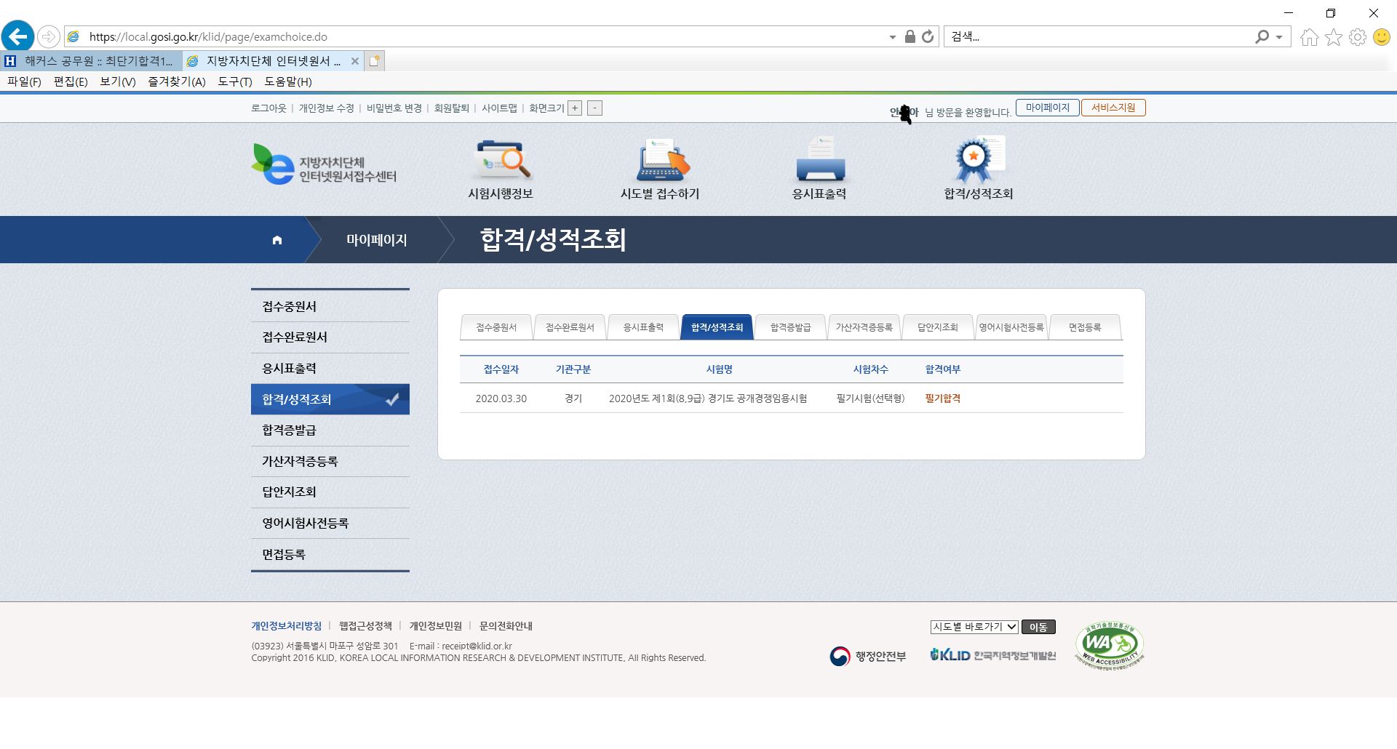Open the 합격/성적조회 ribbon badge icon
The height and width of the screenshot is (749, 1397).
tap(977, 160)
